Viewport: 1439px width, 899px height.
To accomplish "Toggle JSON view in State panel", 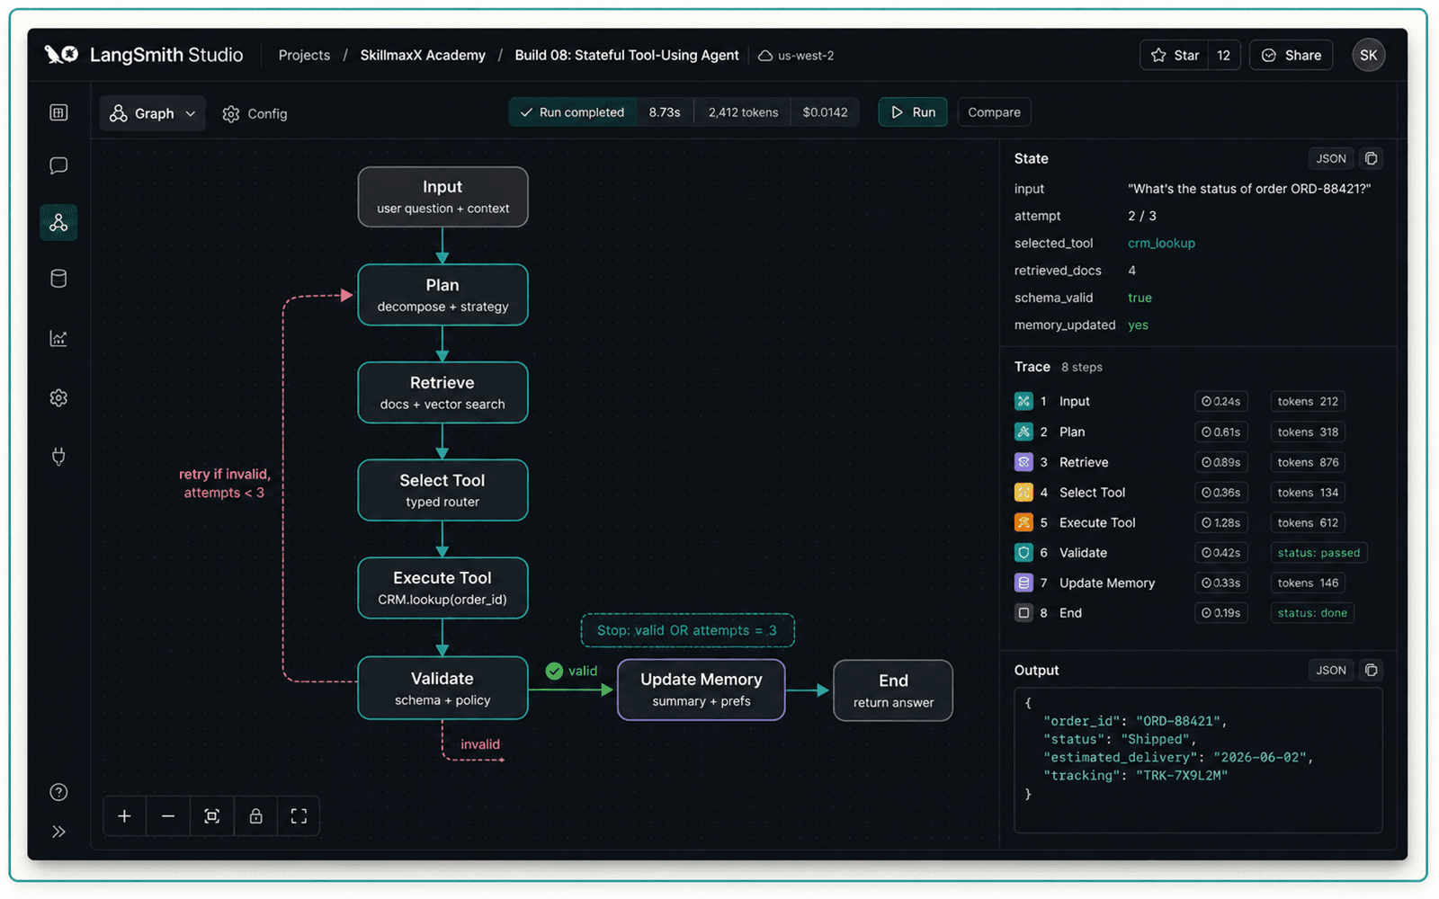I will click(x=1331, y=158).
